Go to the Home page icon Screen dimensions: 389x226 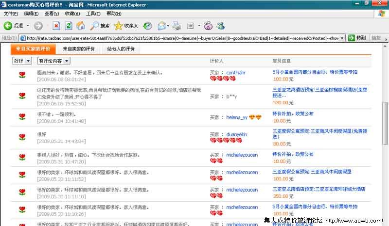point(81,26)
